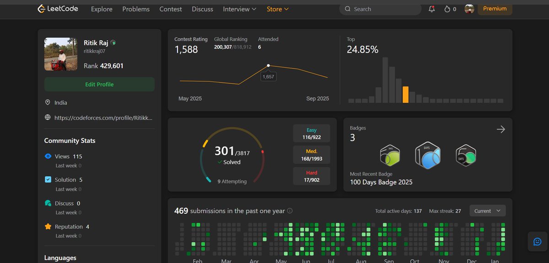
Task: Click the Total active days 137 text
Action: point(398,211)
